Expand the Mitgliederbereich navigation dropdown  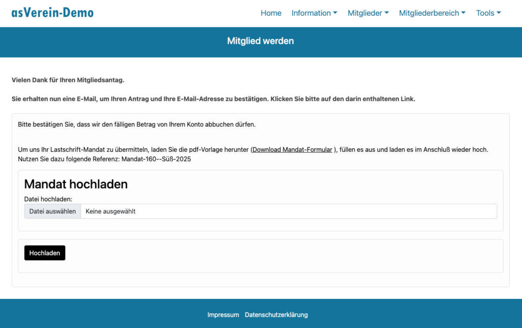click(x=432, y=13)
